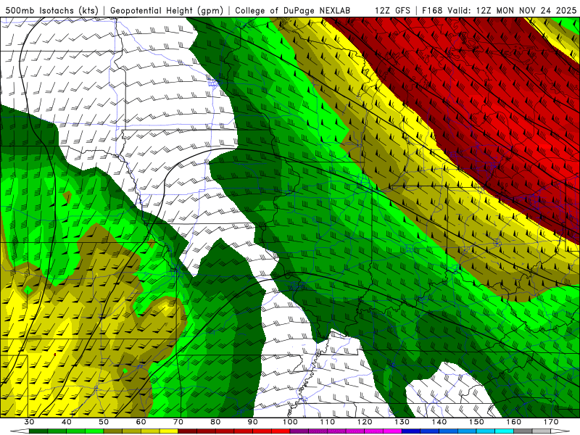The image size is (580, 435).
Task: Click the 40 label on the color scale
Action: 67,422
